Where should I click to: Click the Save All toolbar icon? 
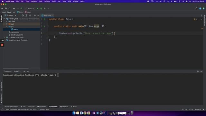point(6,9)
